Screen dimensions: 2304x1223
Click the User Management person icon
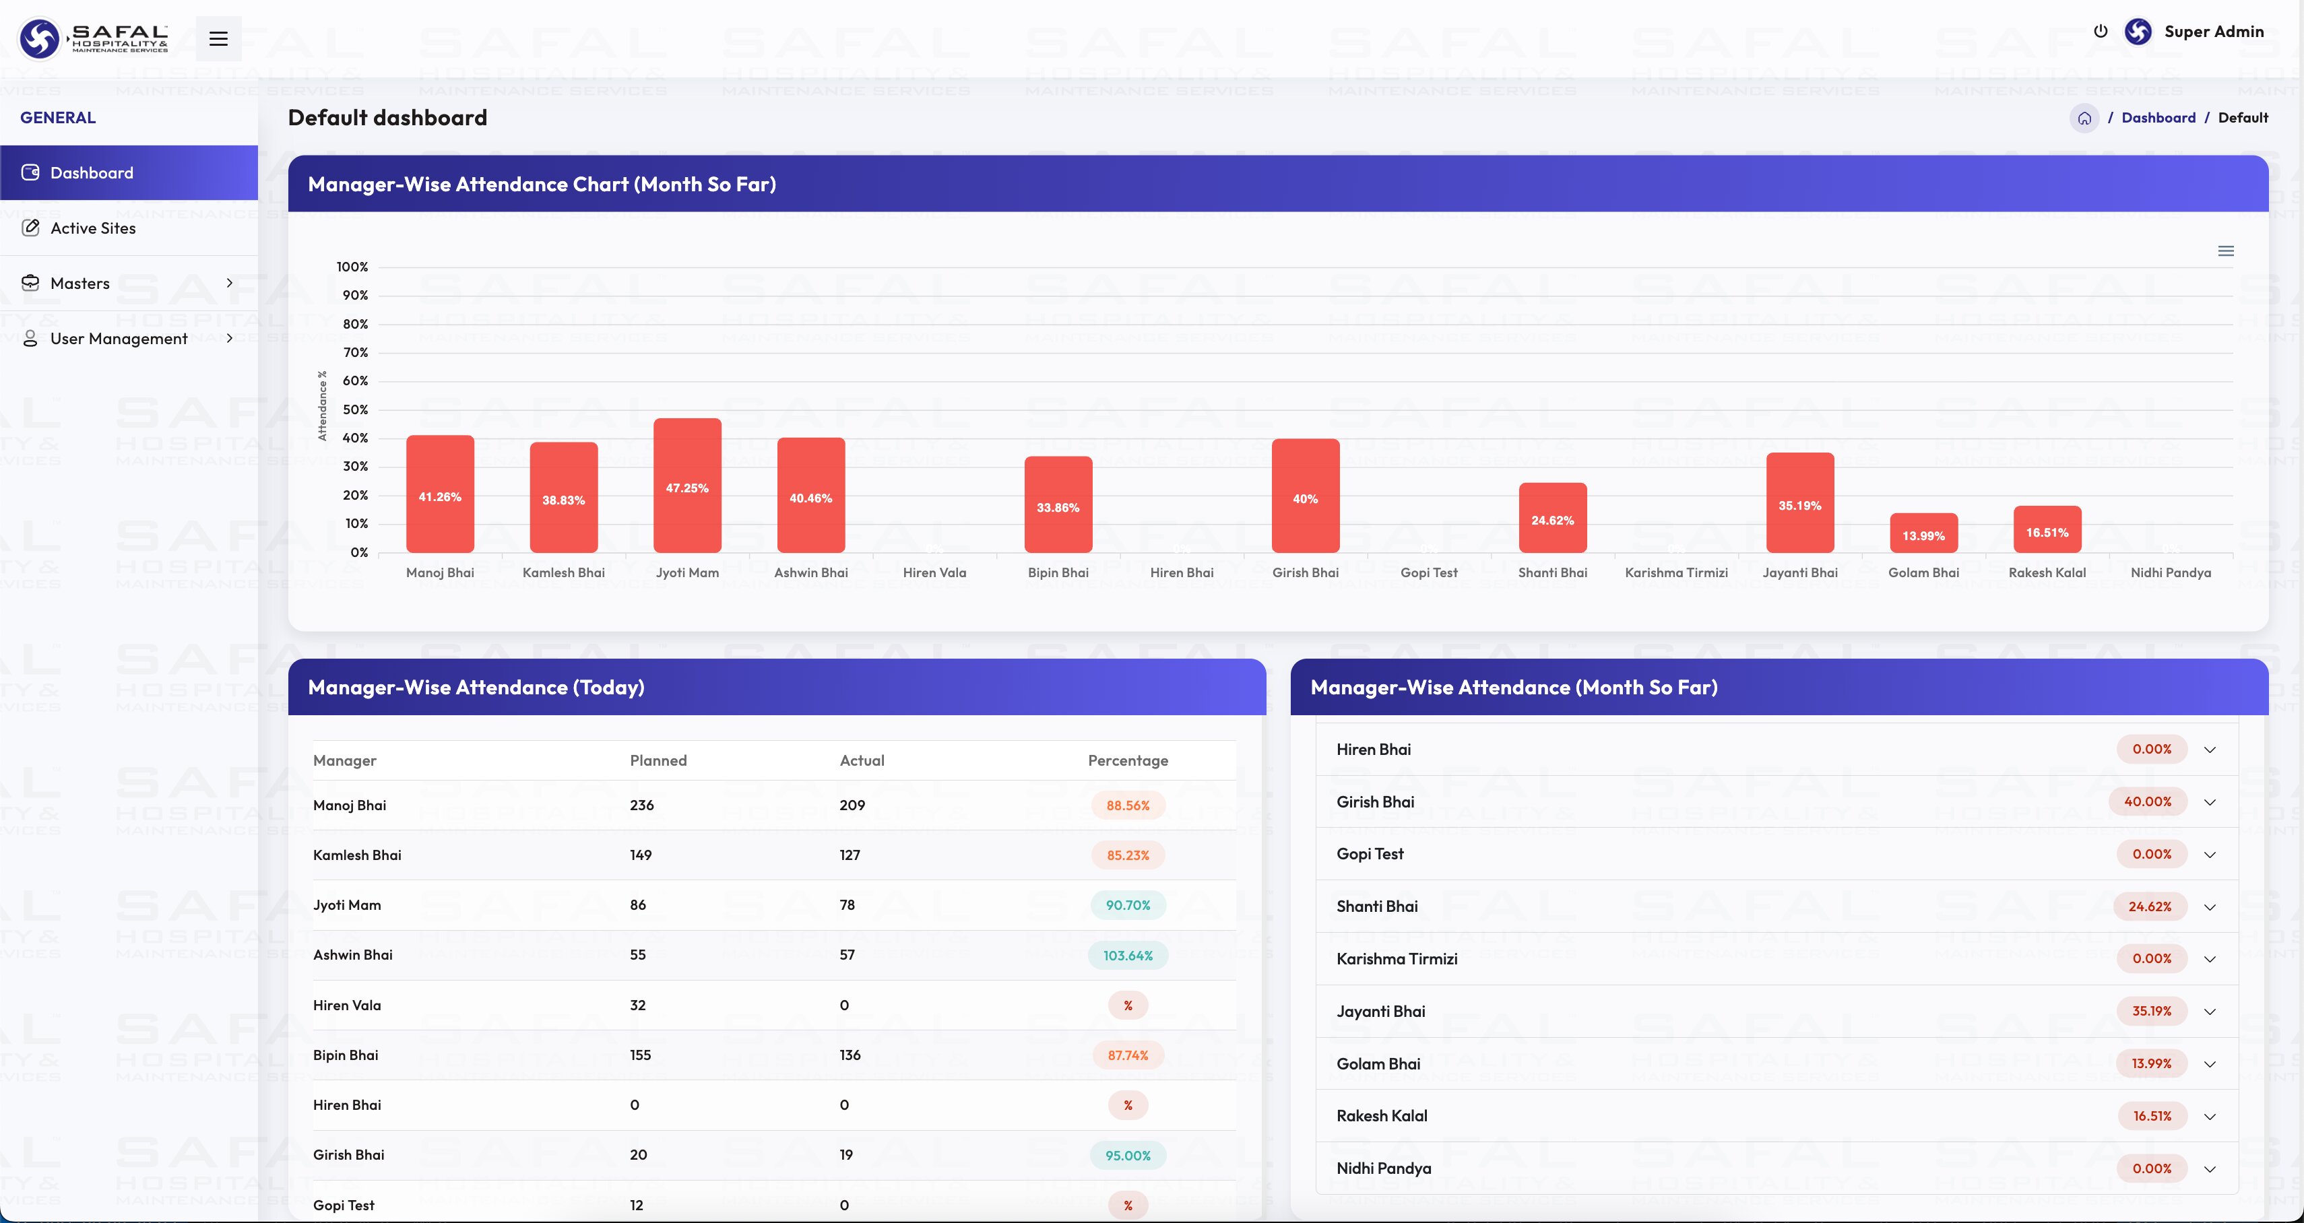click(30, 338)
